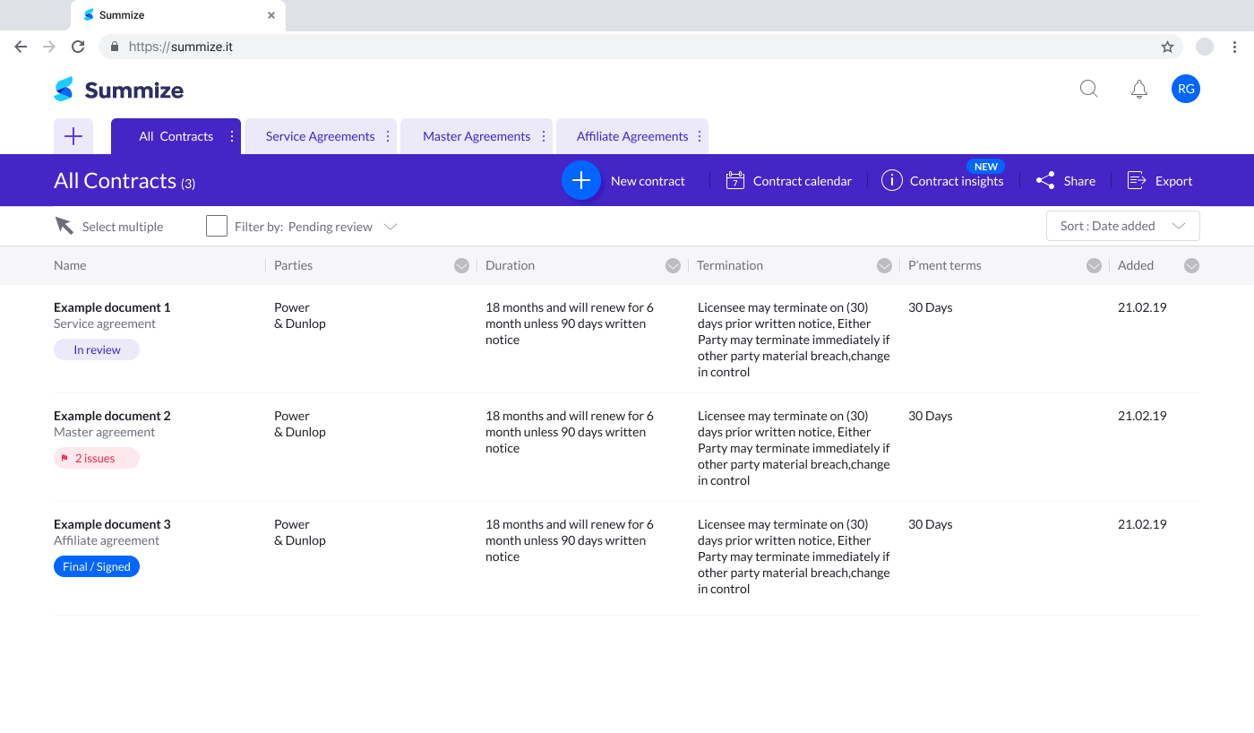Click the Export icon

[x=1137, y=180]
